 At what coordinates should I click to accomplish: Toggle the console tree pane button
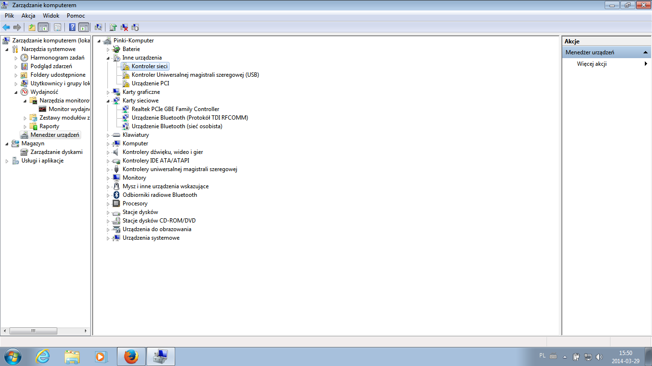(x=43, y=27)
